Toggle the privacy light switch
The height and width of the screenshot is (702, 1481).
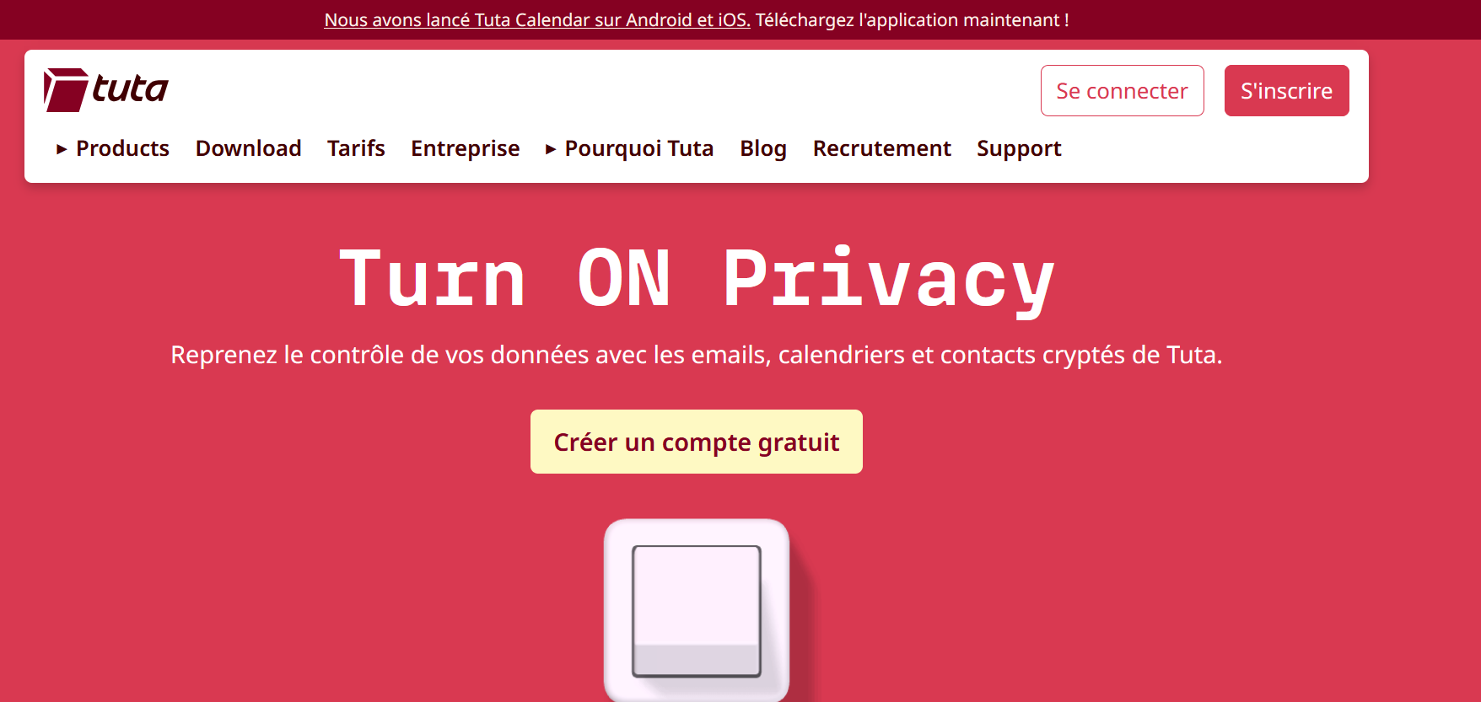[x=697, y=610]
